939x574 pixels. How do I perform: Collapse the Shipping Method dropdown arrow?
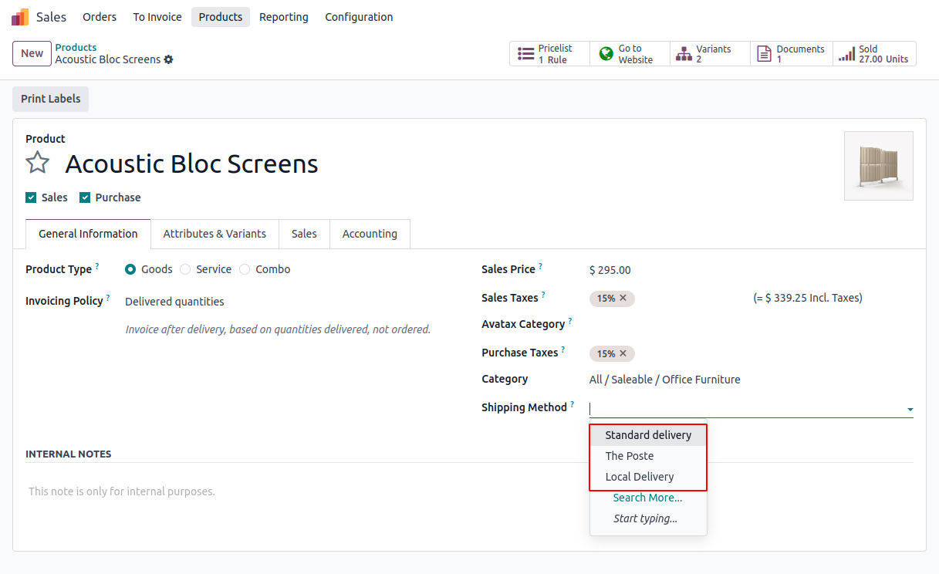click(910, 409)
